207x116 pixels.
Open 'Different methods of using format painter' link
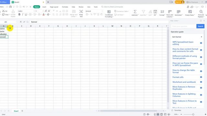[185, 57]
